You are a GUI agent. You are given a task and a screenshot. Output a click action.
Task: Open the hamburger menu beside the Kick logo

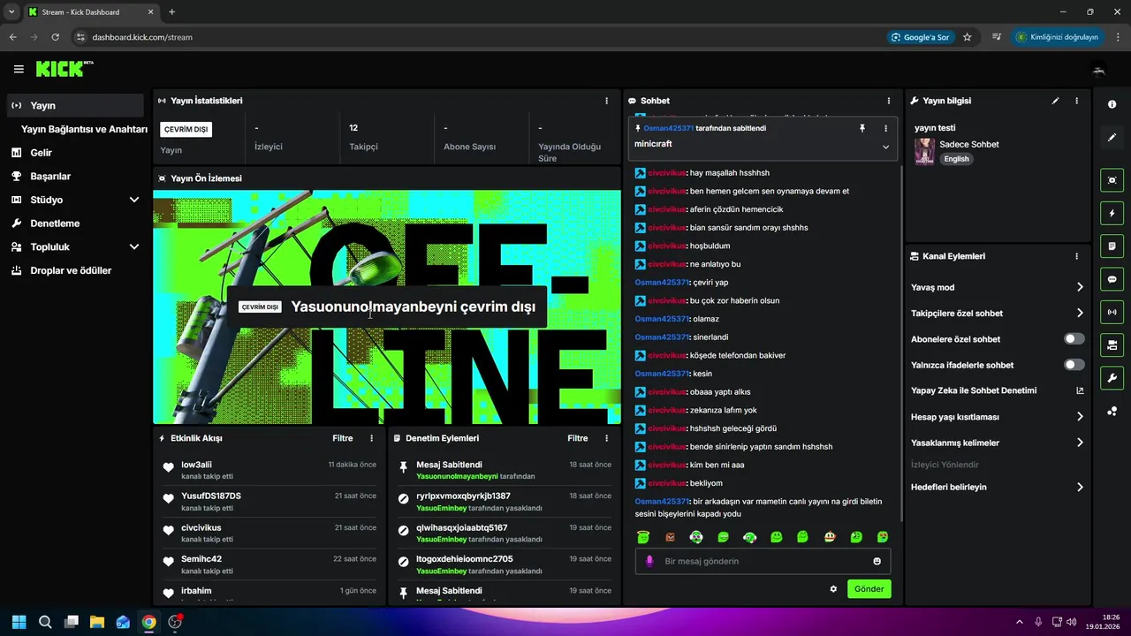pyautogui.click(x=19, y=69)
